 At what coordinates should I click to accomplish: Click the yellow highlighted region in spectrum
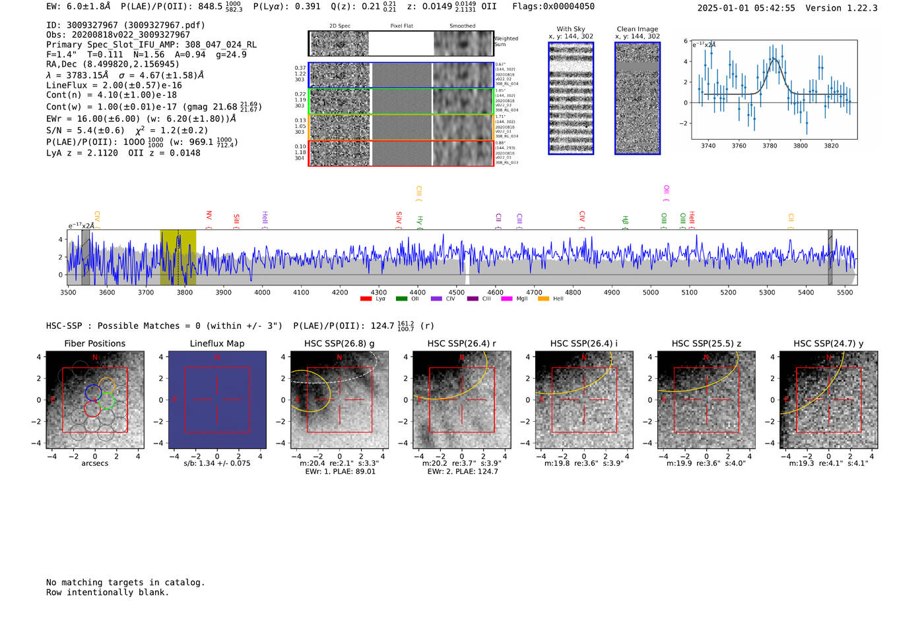[178, 258]
